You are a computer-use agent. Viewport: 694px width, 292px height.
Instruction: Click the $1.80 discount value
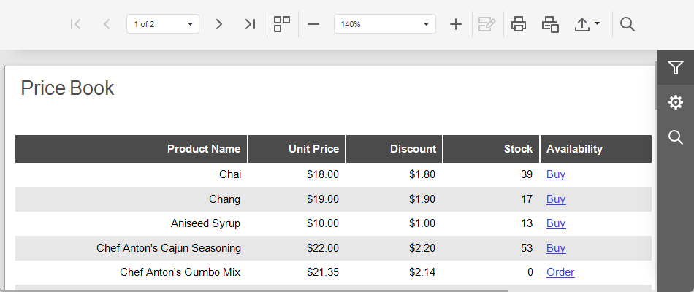pos(422,174)
